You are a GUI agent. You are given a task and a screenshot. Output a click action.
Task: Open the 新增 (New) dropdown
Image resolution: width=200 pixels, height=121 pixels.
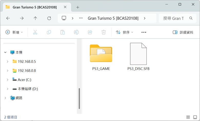click(x=14, y=32)
